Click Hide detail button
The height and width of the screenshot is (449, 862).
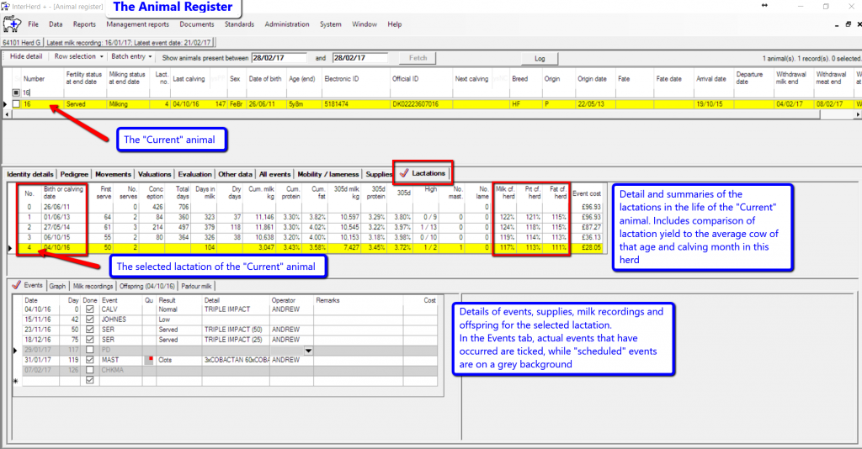[26, 56]
